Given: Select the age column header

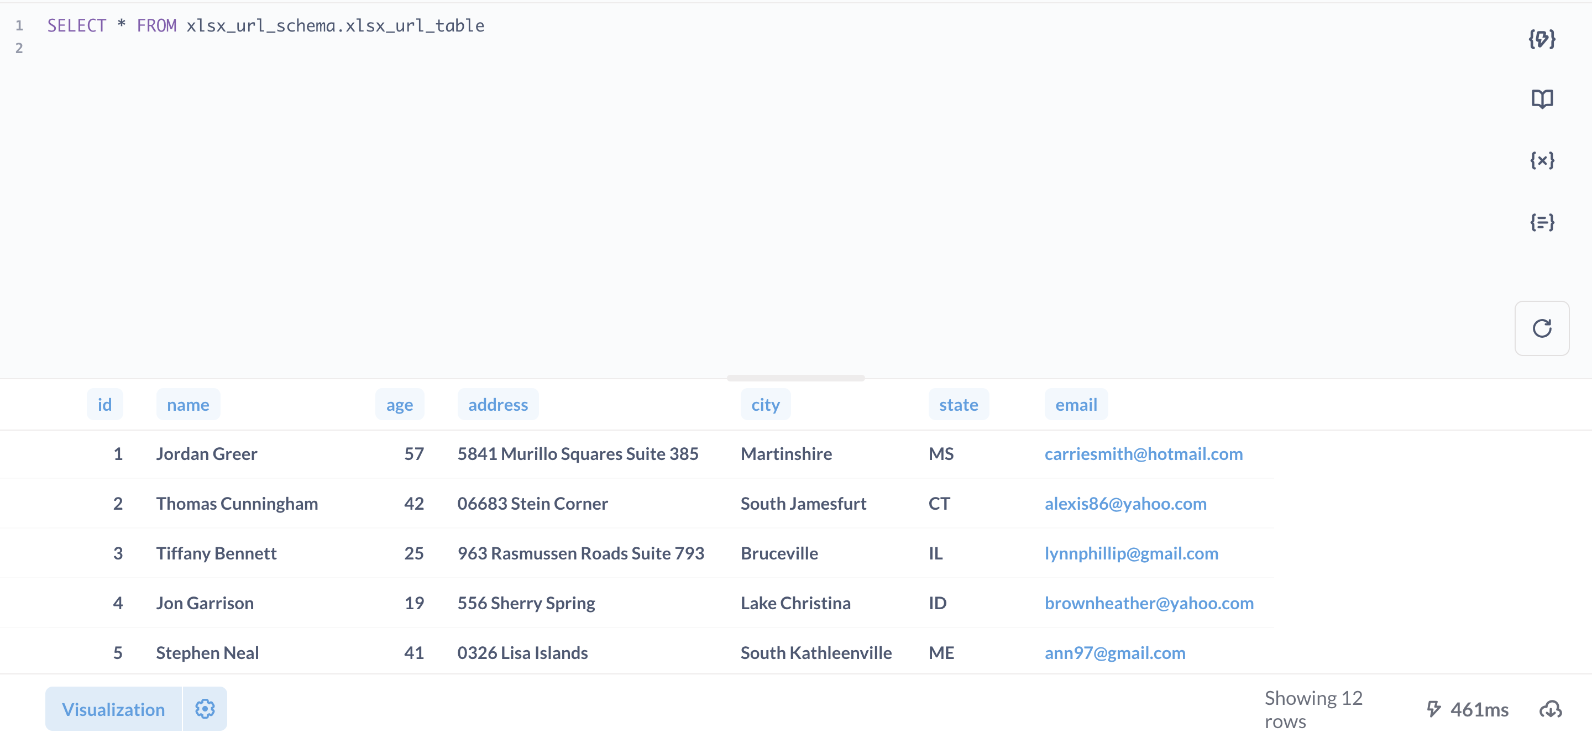Looking at the screenshot, I should pyautogui.click(x=399, y=404).
